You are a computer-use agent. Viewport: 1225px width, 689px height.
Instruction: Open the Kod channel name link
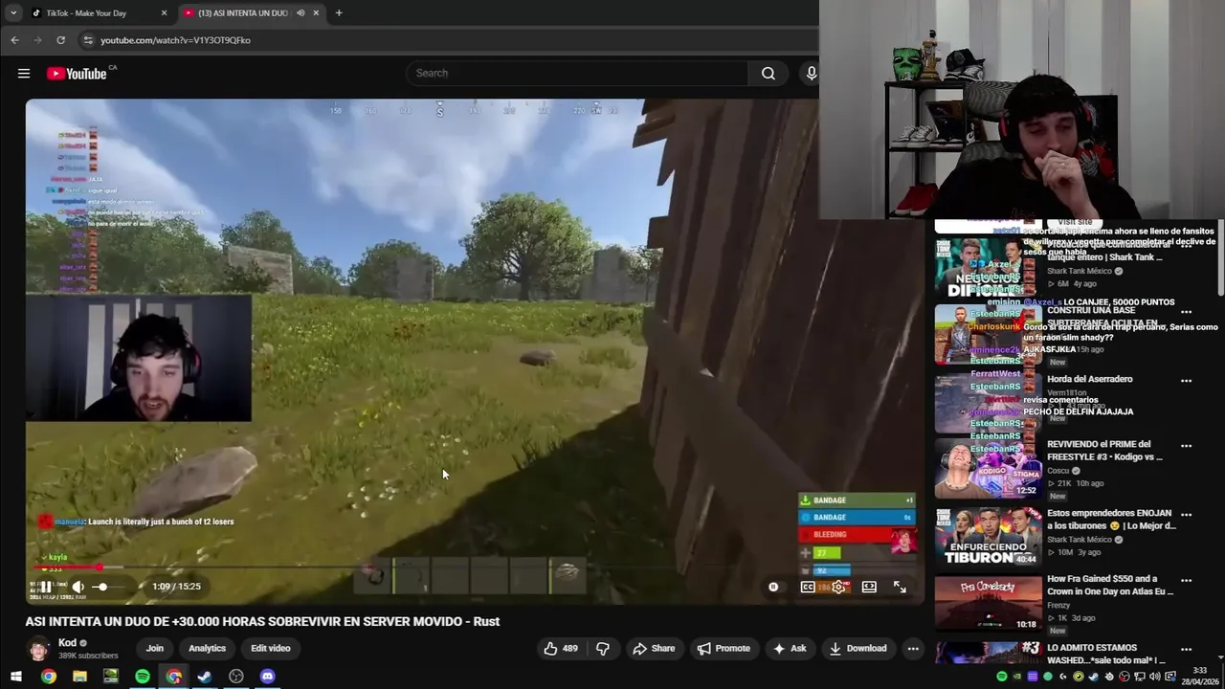67,643
